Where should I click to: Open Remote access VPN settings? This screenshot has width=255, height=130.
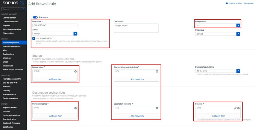click(12, 79)
